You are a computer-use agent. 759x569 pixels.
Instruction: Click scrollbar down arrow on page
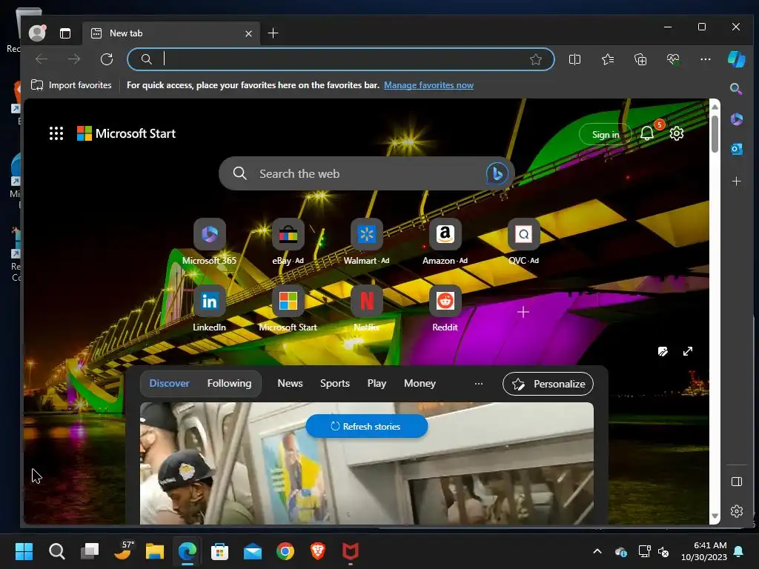[715, 516]
